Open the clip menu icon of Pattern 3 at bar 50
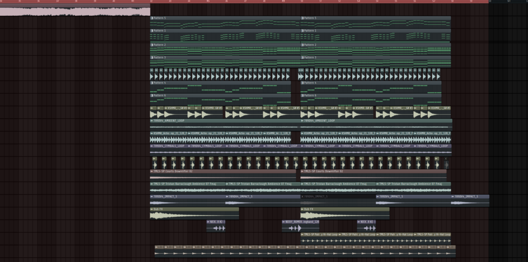 click(303, 58)
